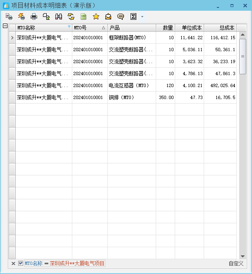Uncheck the MTO名称 filter checkbox

[x=21, y=263]
